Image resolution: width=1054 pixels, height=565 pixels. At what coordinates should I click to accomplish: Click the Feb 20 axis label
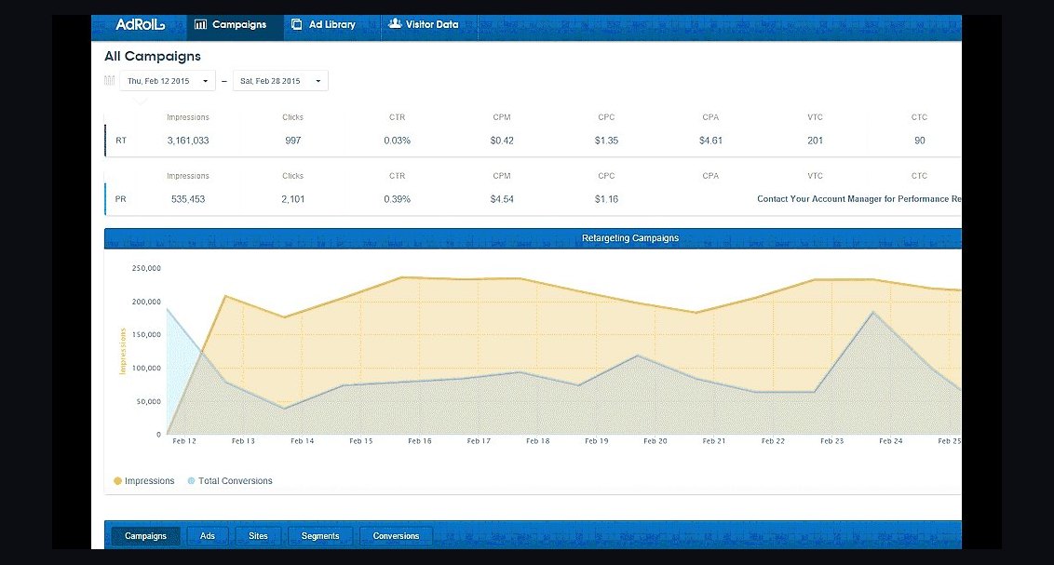(x=655, y=441)
